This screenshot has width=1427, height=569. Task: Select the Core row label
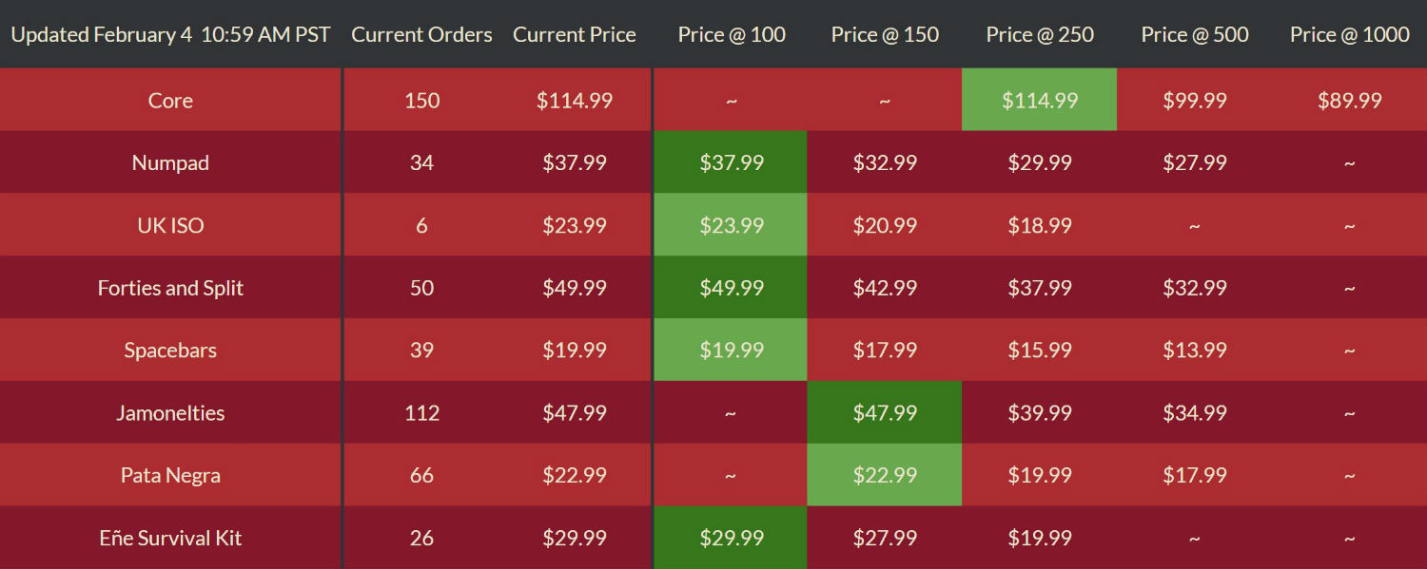coord(170,101)
